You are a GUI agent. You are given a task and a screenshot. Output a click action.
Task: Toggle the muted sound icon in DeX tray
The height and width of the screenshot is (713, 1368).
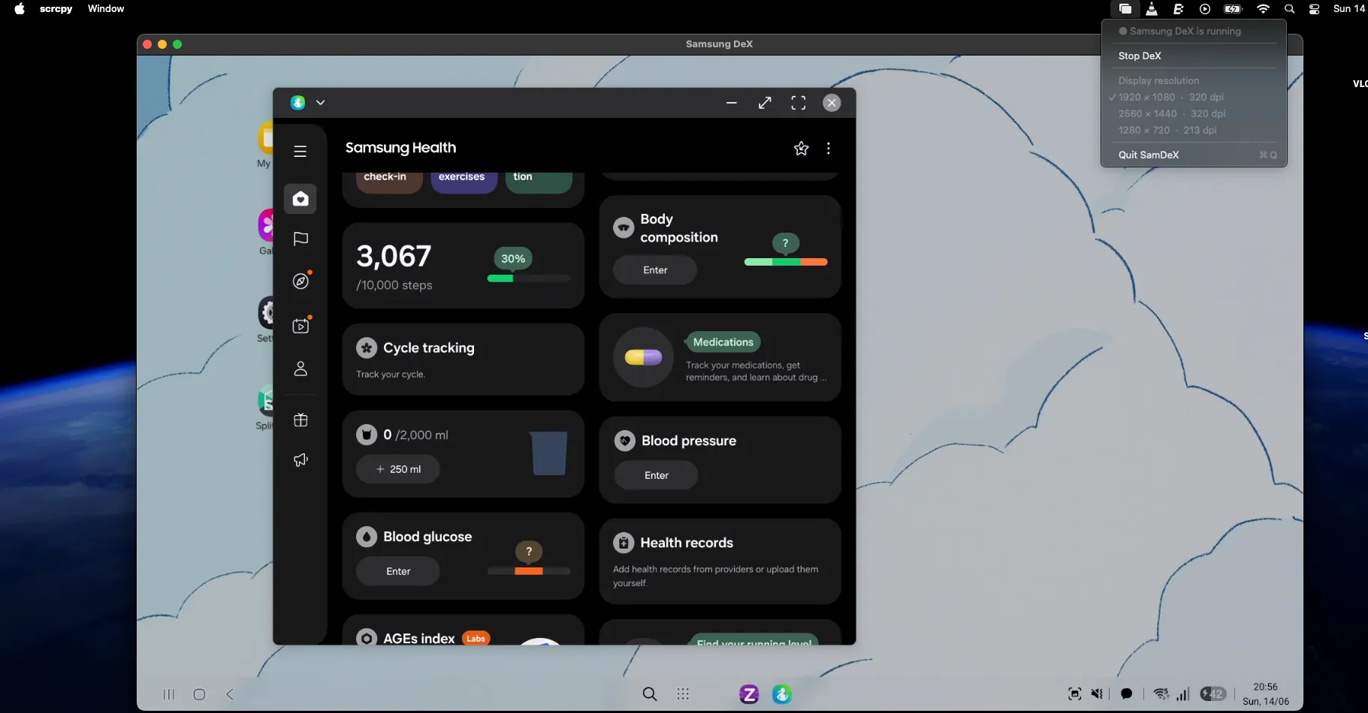pyautogui.click(x=1098, y=694)
